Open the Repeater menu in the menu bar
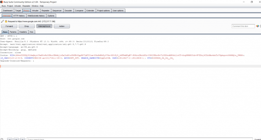Image resolution: width=261 pixels, height=140 pixels. (26, 6)
